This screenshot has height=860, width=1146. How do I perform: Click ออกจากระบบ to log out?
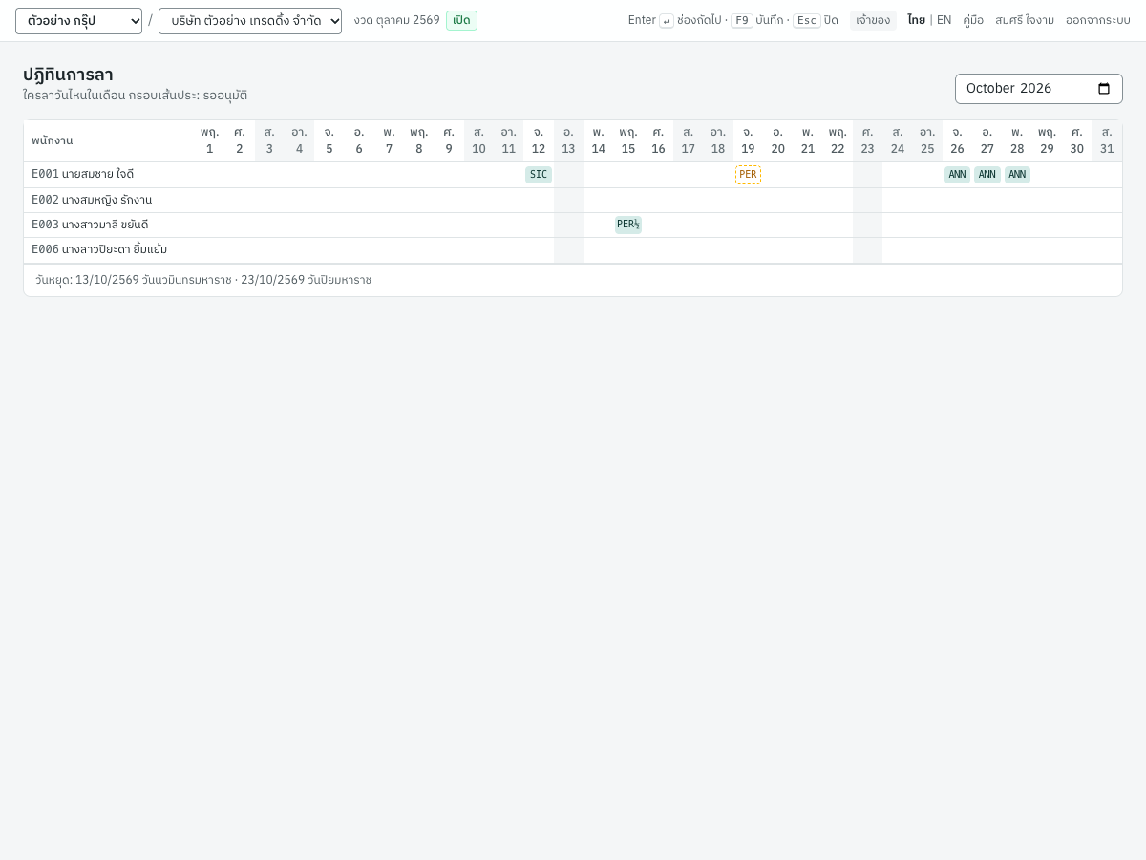1098,20
